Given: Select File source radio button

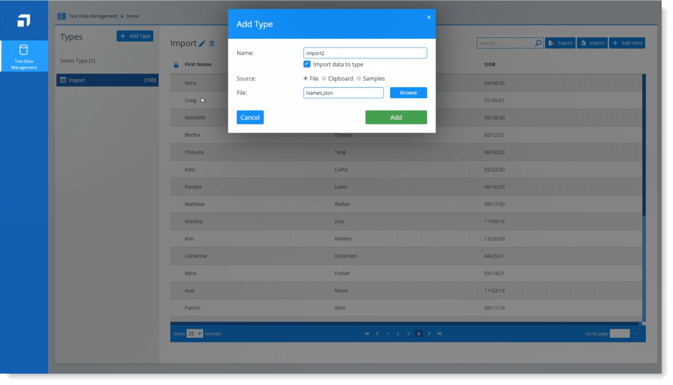Looking at the screenshot, I should click(306, 79).
